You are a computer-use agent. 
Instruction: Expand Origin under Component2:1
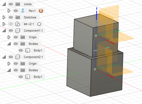click(x=9, y=64)
